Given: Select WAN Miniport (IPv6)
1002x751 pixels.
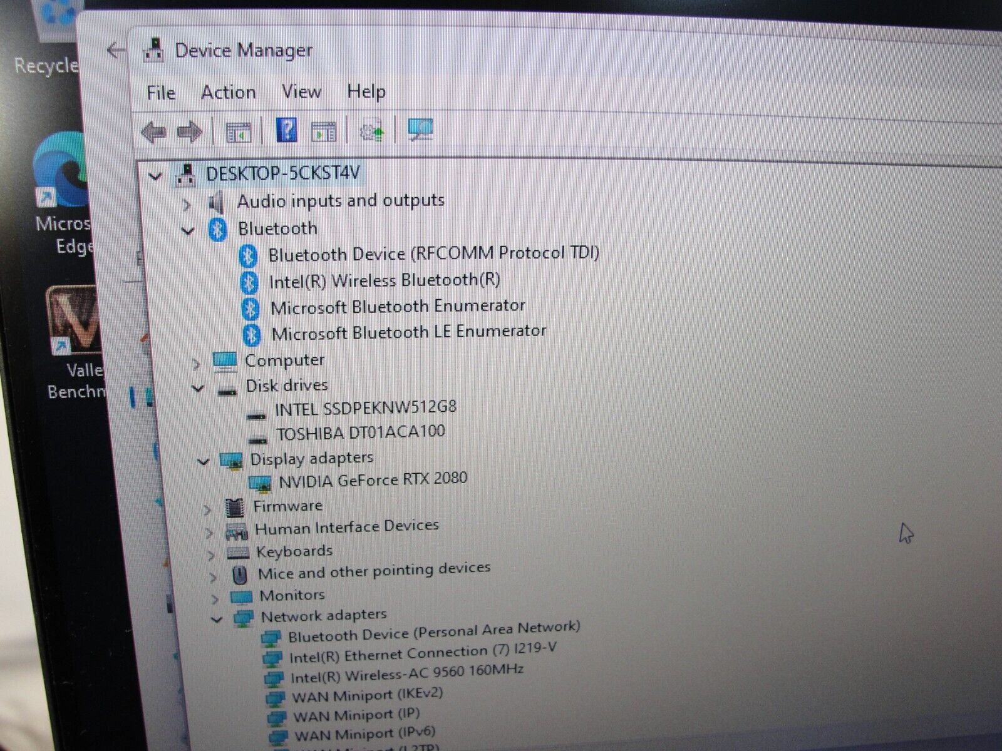Looking at the screenshot, I should [x=364, y=733].
